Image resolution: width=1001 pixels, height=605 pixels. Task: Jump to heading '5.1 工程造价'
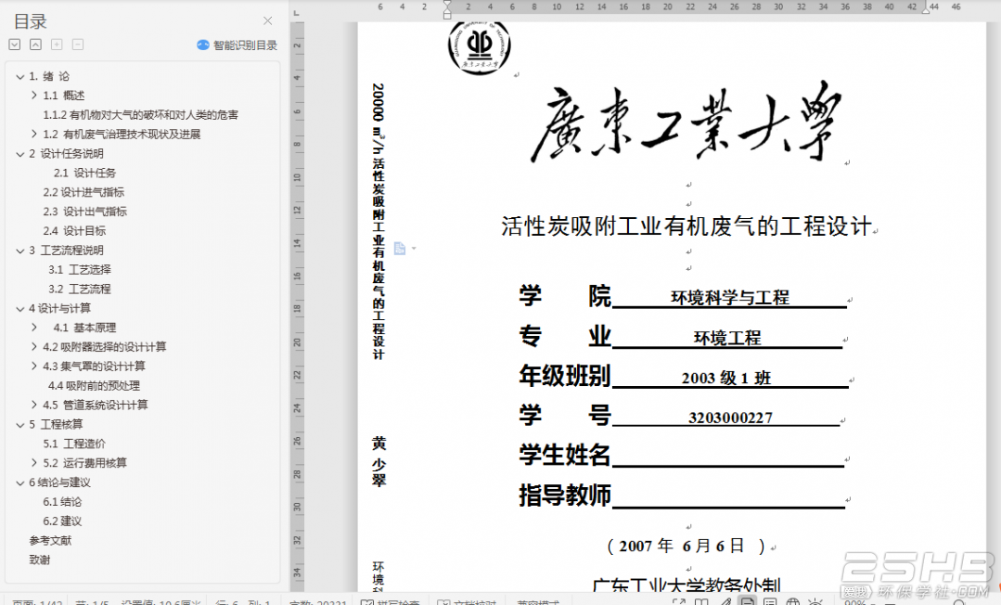[x=74, y=444]
